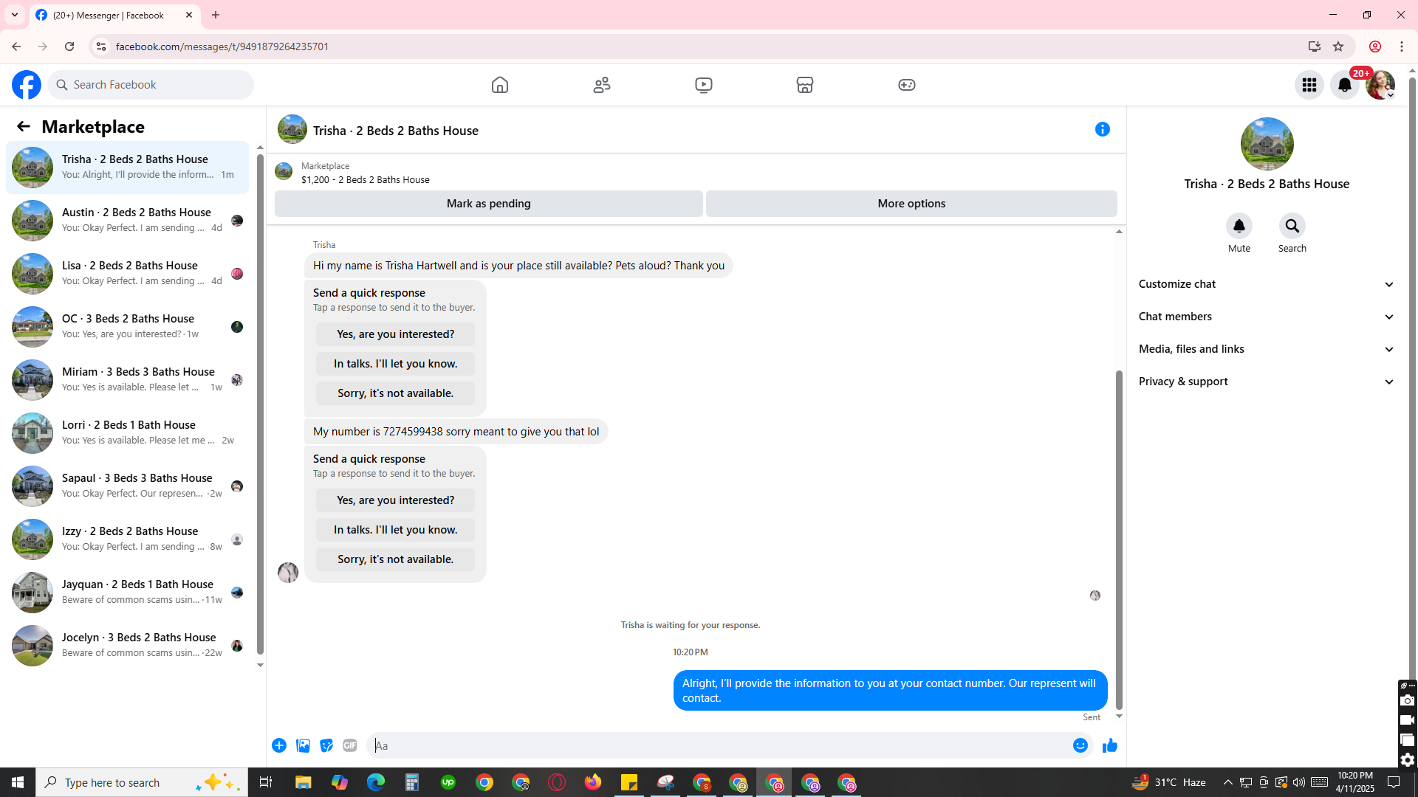Expand Media, files and links
Viewport: 1418px width, 797px height.
tap(1267, 349)
